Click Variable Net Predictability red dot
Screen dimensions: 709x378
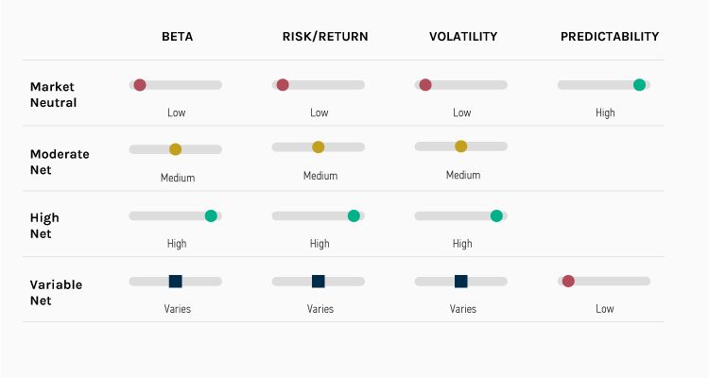point(568,281)
